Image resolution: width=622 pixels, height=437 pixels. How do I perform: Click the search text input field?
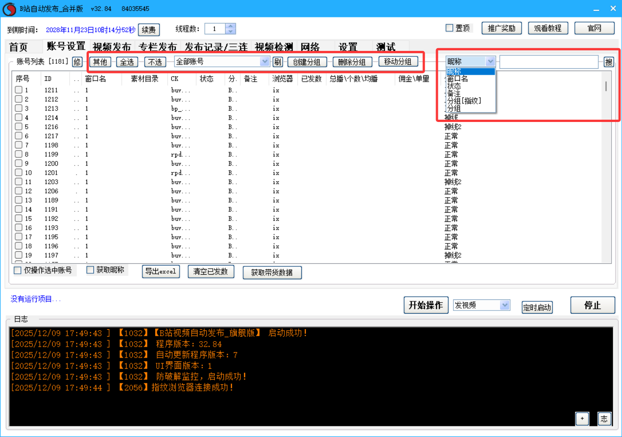tap(548, 61)
